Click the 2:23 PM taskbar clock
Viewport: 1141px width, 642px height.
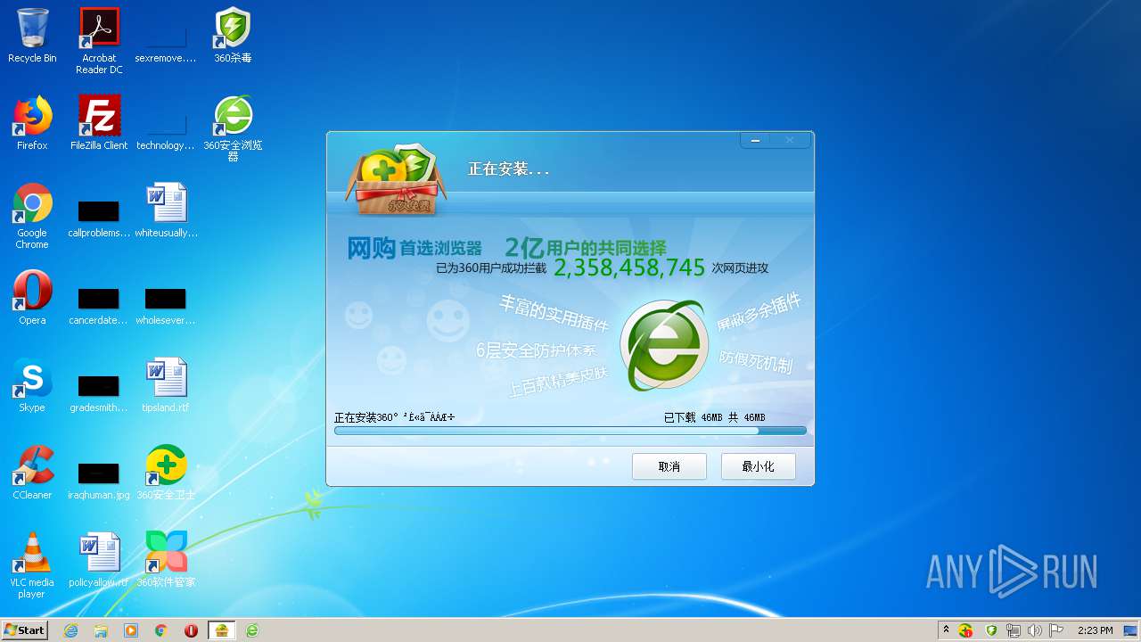pyautogui.click(x=1094, y=630)
